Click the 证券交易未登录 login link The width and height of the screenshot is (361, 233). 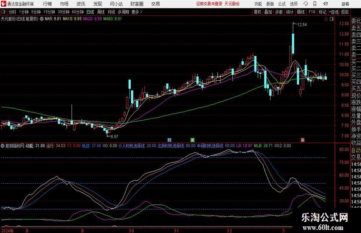point(209,4)
